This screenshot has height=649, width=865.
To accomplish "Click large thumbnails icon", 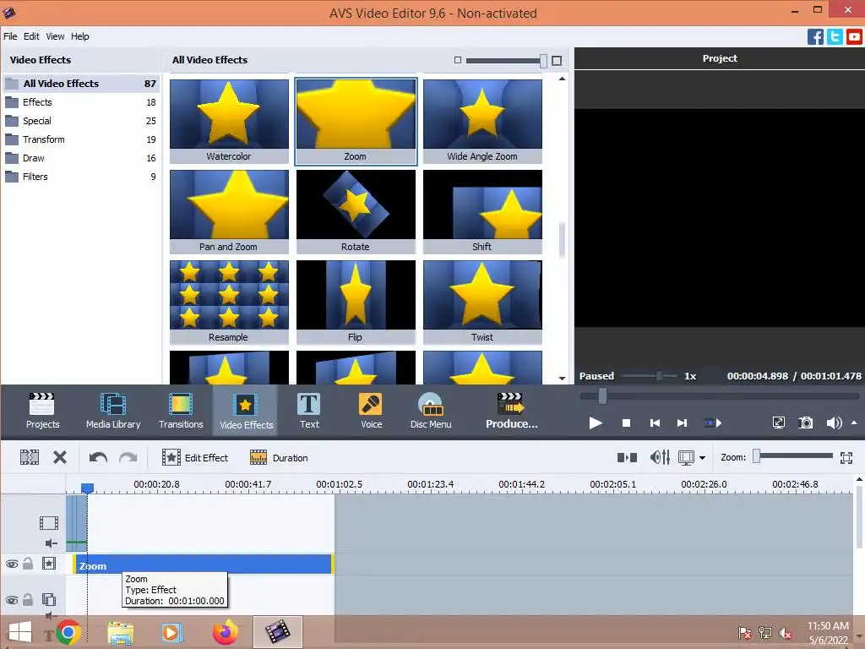I will coord(557,60).
